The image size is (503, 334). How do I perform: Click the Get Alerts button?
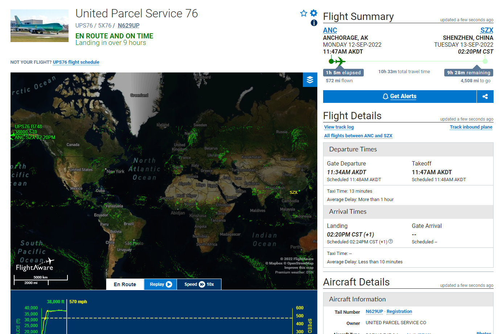(400, 96)
